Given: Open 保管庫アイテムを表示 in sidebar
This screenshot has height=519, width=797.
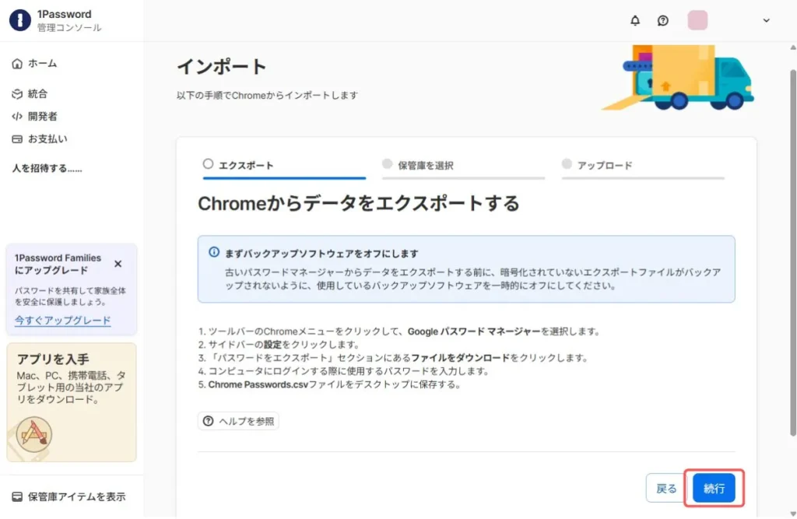Looking at the screenshot, I should [68, 496].
